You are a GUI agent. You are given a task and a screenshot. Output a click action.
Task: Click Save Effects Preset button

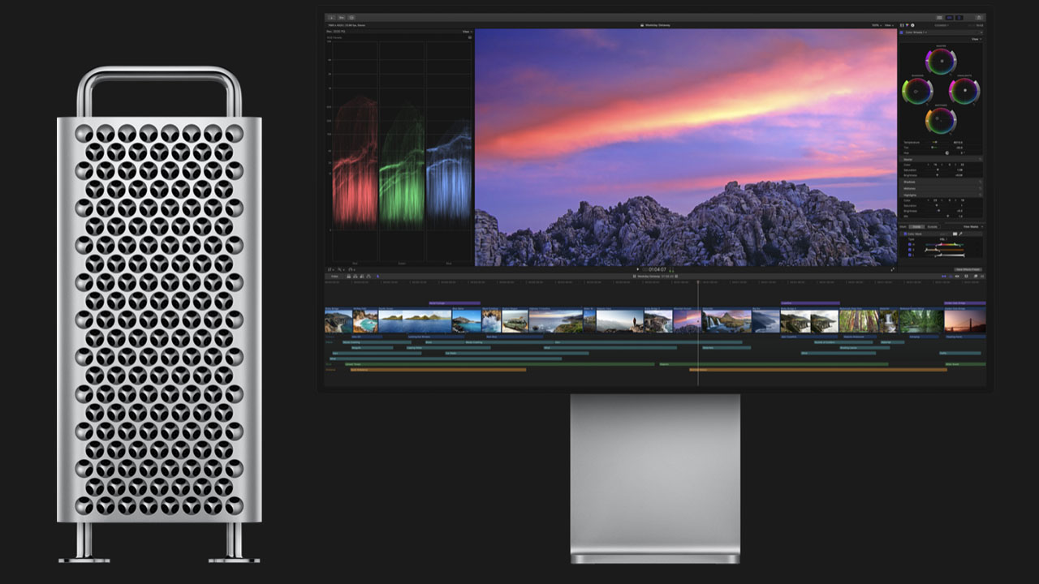coord(968,269)
